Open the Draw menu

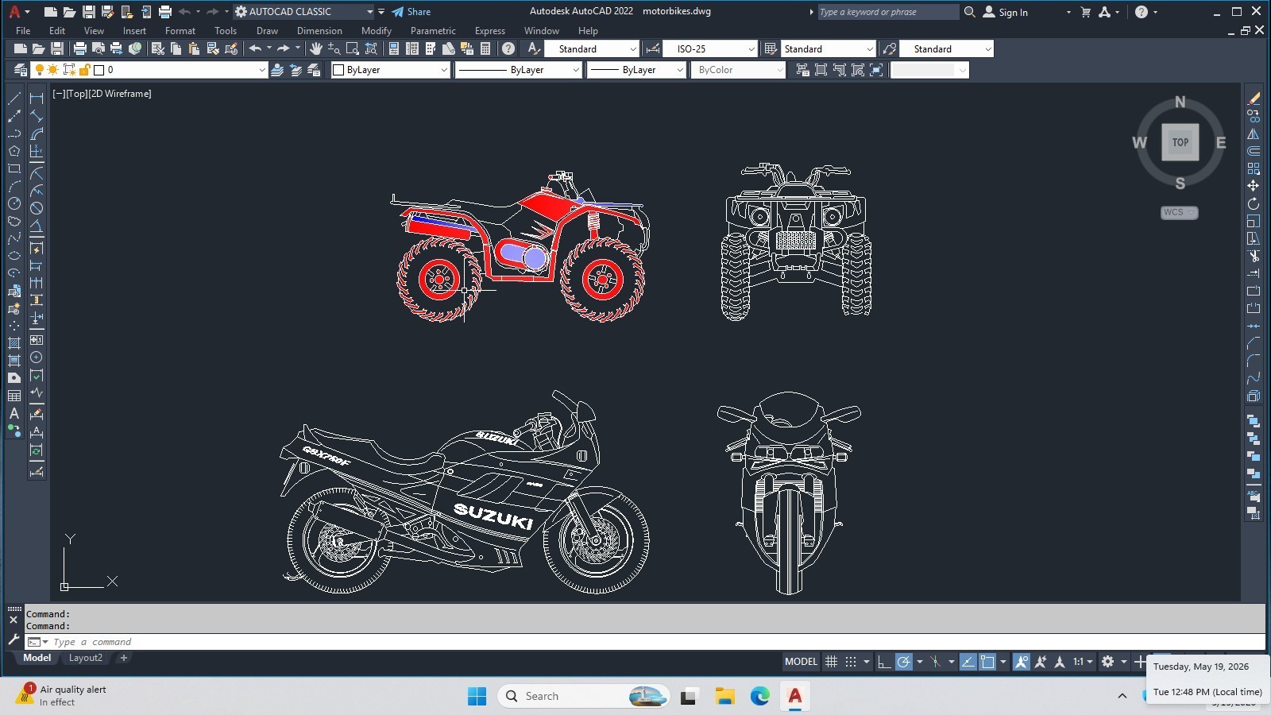point(267,31)
